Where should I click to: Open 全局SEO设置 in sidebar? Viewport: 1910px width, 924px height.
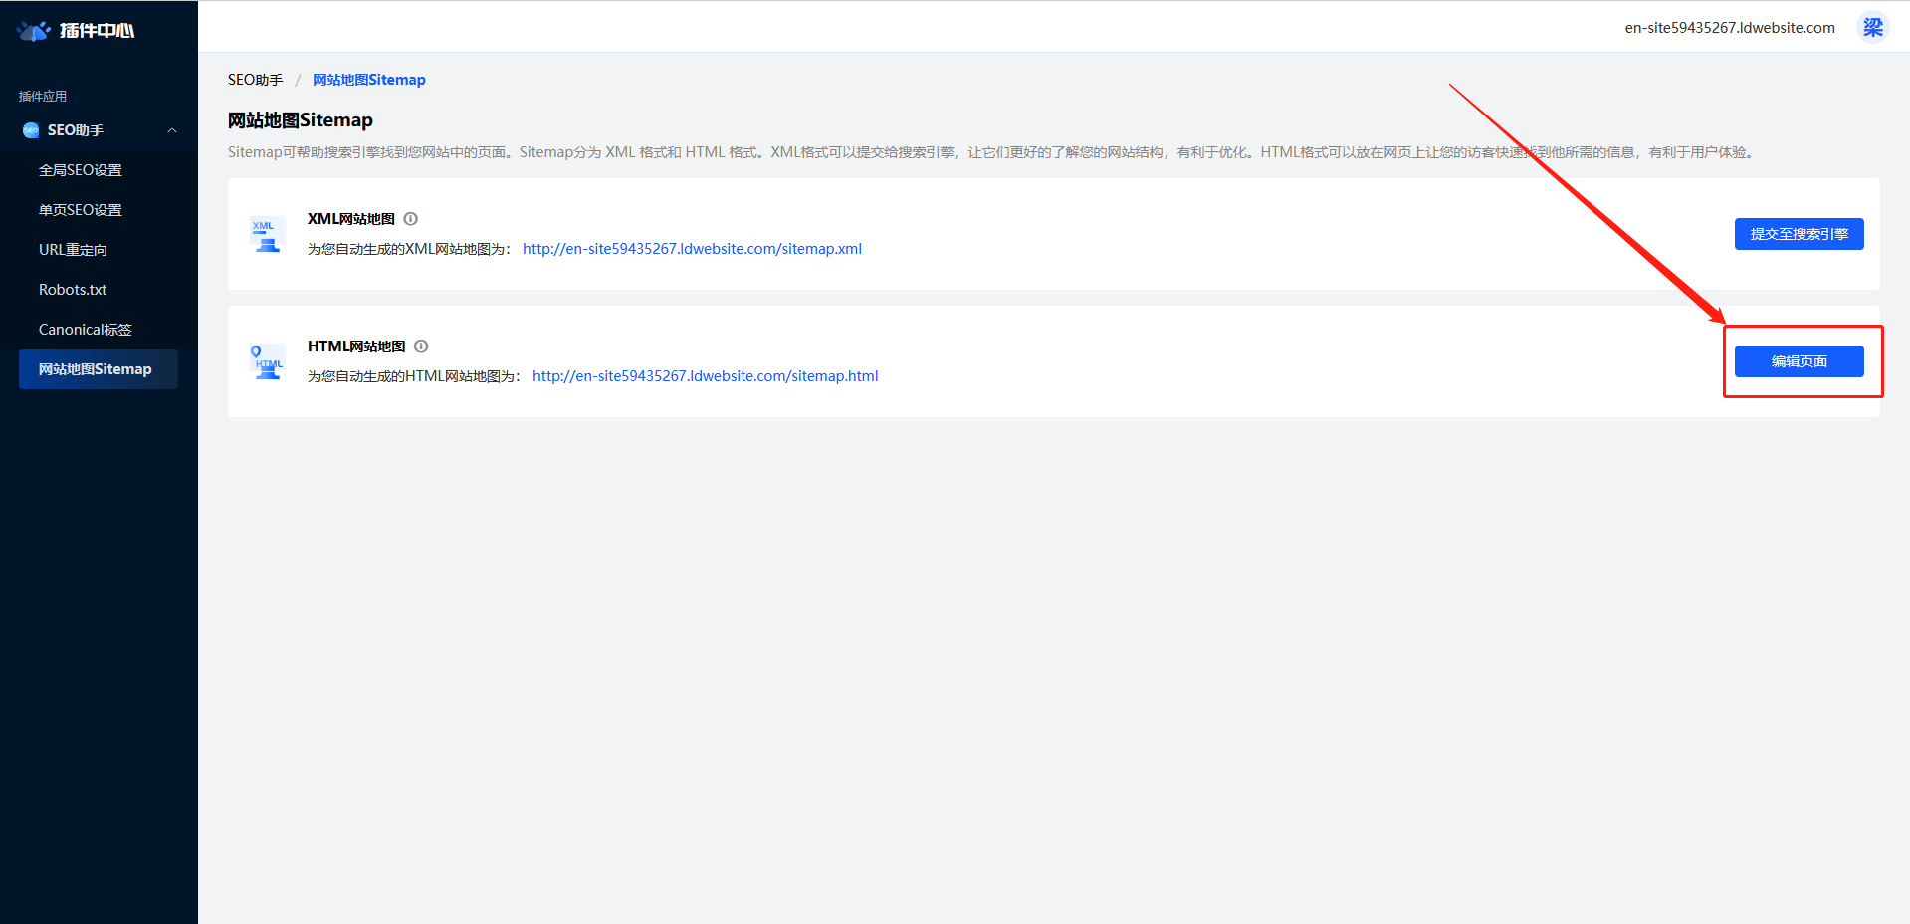pos(81,170)
